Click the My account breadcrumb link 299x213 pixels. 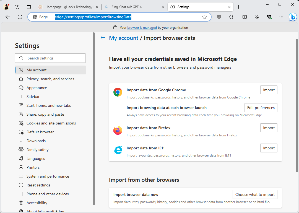coord(124,38)
